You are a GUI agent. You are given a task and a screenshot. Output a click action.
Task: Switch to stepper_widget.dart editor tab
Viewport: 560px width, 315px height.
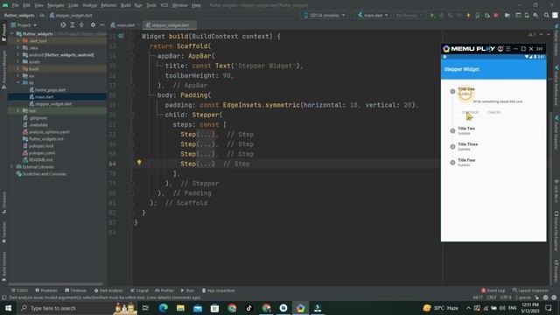(169, 25)
